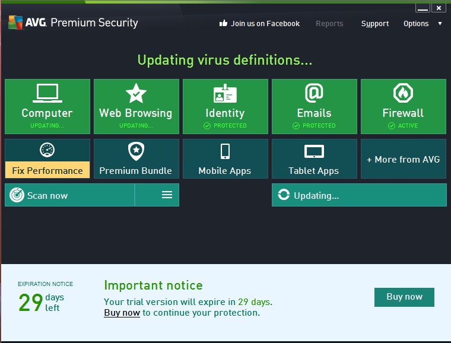Viewport: 451px width, 343px height.
Task: Click the AVG logo icon
Action: click(x=15, y=23)
